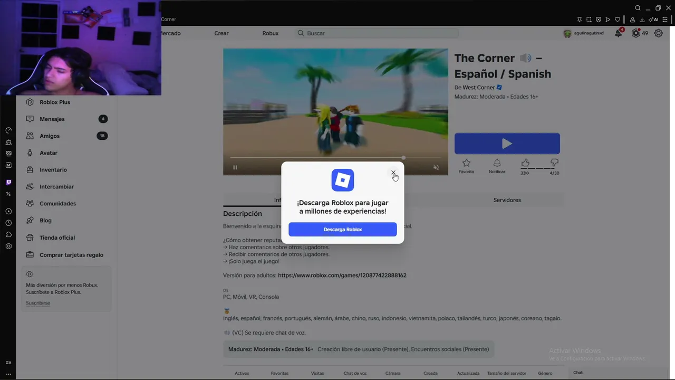Image resolution: width=675 pixels, height=380 pixels.
Task: Open the player icon in the browser sidebar
Action: pos(8,212)
